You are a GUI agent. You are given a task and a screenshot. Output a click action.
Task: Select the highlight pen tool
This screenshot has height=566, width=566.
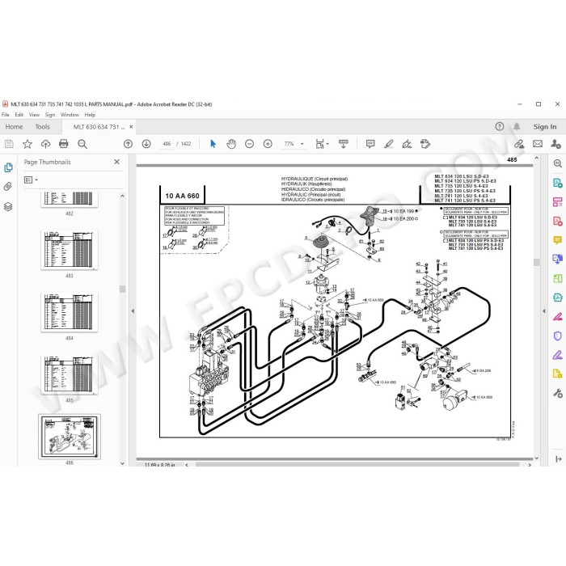coord(389,144)
